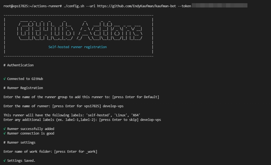Click the 'Connected to GitHub' status line
Screen dimensions: 271x165
coord(23,79)
